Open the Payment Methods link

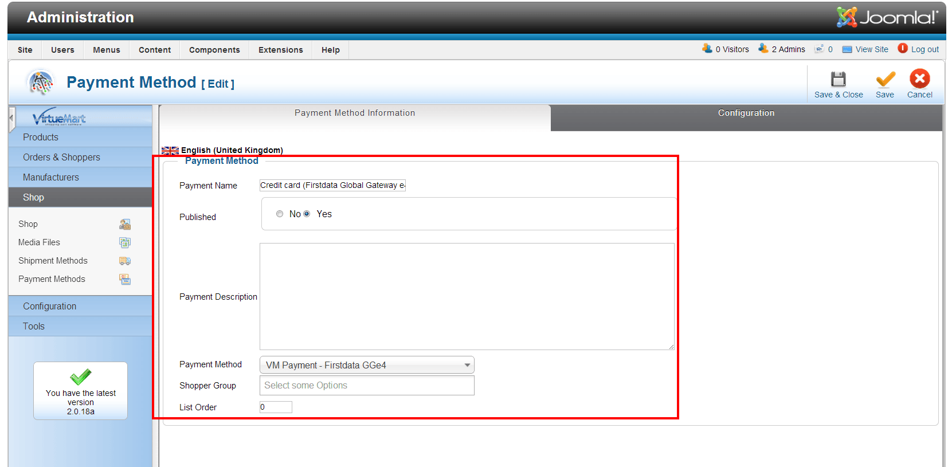[x=52, y=279]
